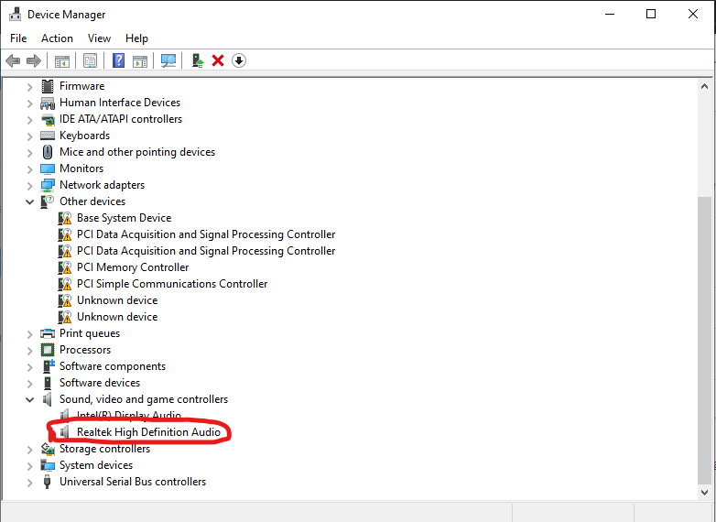Select Realtek High Definition Audio device
The image size is (716, 522).
[x=147, y=432]
